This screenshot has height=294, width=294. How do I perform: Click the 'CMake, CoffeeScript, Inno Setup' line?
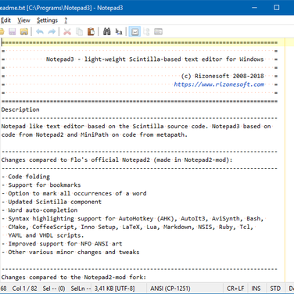pyautogui.click(x=131, y=227)
